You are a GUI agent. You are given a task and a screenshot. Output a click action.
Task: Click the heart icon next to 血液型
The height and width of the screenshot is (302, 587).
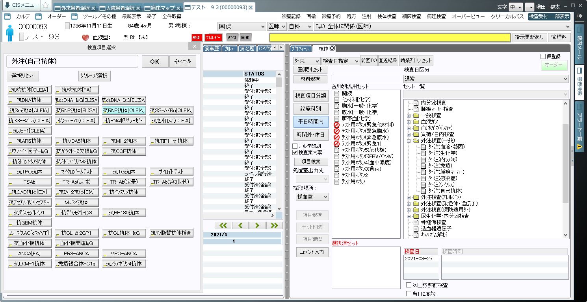coord(85,38)
